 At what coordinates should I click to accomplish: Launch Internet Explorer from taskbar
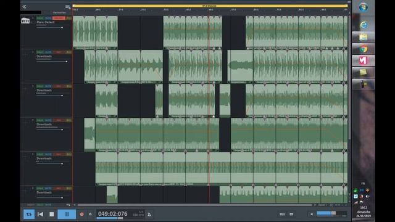coord(363,25)
